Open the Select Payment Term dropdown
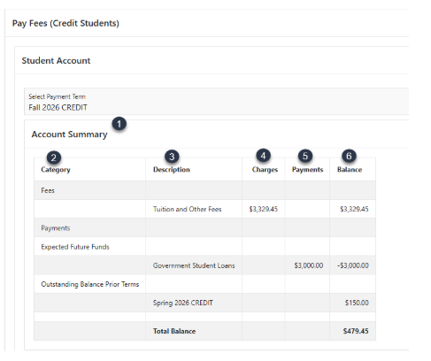 point(216,101)
